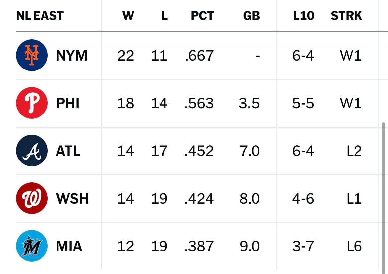Click the STRK column header
Screen dimensions: 388x274
[x=346, y=15]
